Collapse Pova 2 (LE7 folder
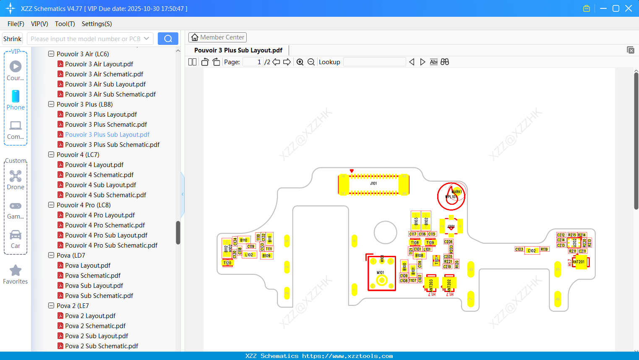Viewport: 639px width, 360px height. coord(51,305)
